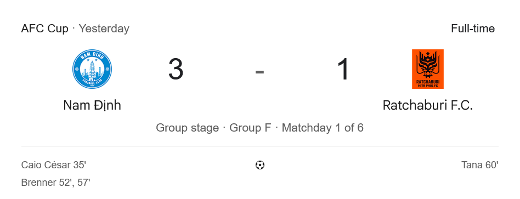This screenshot has height=199, width=520.
Task: Select the Group F label
Action: pos(250,128)
